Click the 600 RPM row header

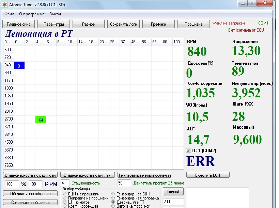(9, 50)
